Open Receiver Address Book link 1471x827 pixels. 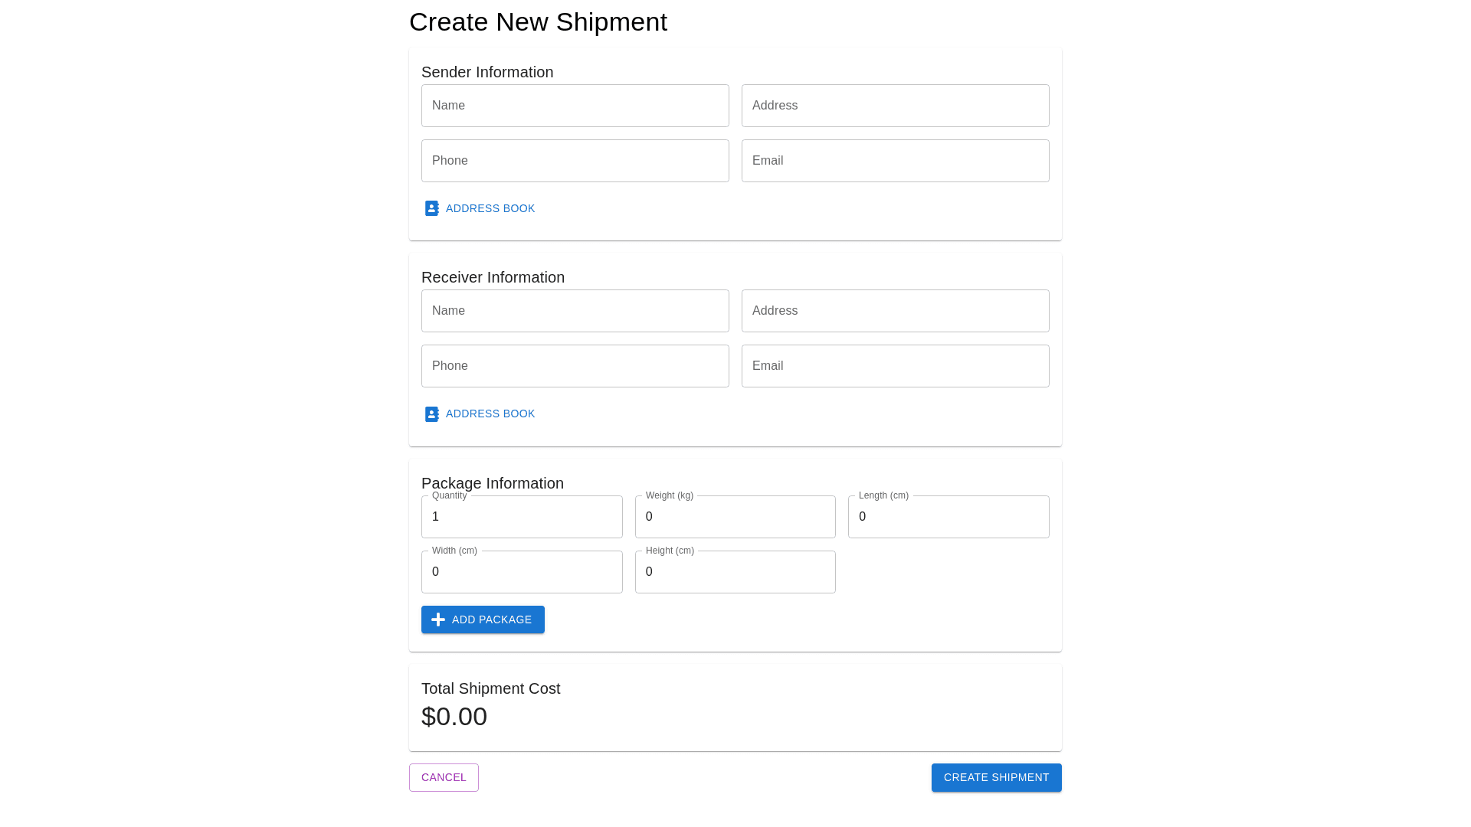pos(490,414)
